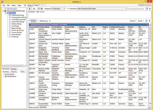Click the schema tree horizontal scrollbar

click(14, 65)
